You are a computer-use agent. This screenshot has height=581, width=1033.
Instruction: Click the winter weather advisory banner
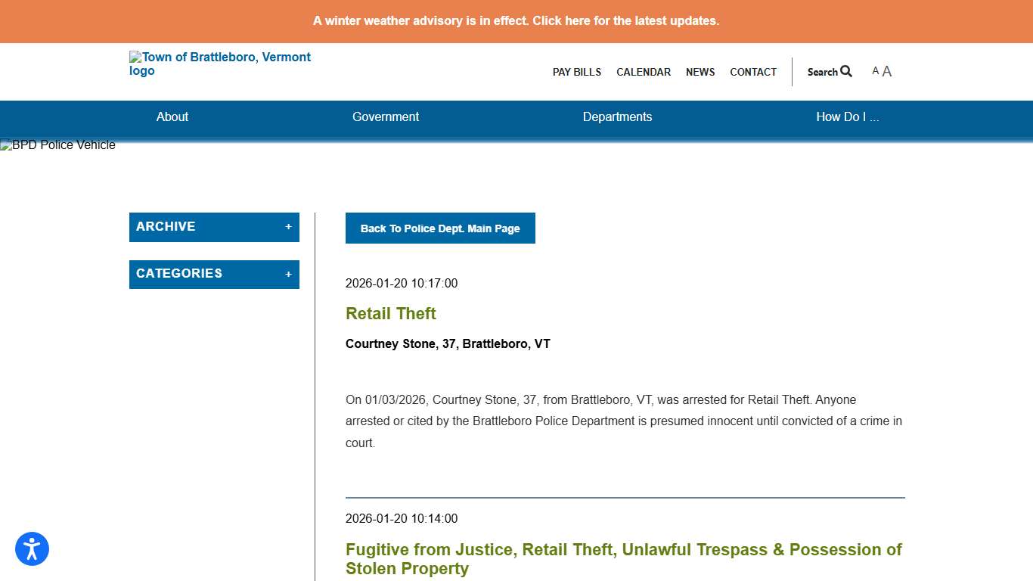[516, 21]
